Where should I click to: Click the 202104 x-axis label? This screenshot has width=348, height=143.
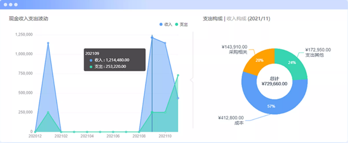(x=87, y=136)
